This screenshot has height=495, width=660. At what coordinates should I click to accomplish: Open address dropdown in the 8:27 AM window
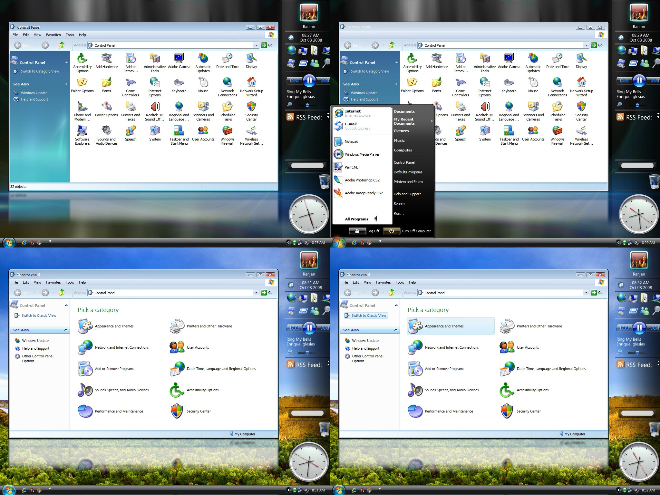[256, 45]
